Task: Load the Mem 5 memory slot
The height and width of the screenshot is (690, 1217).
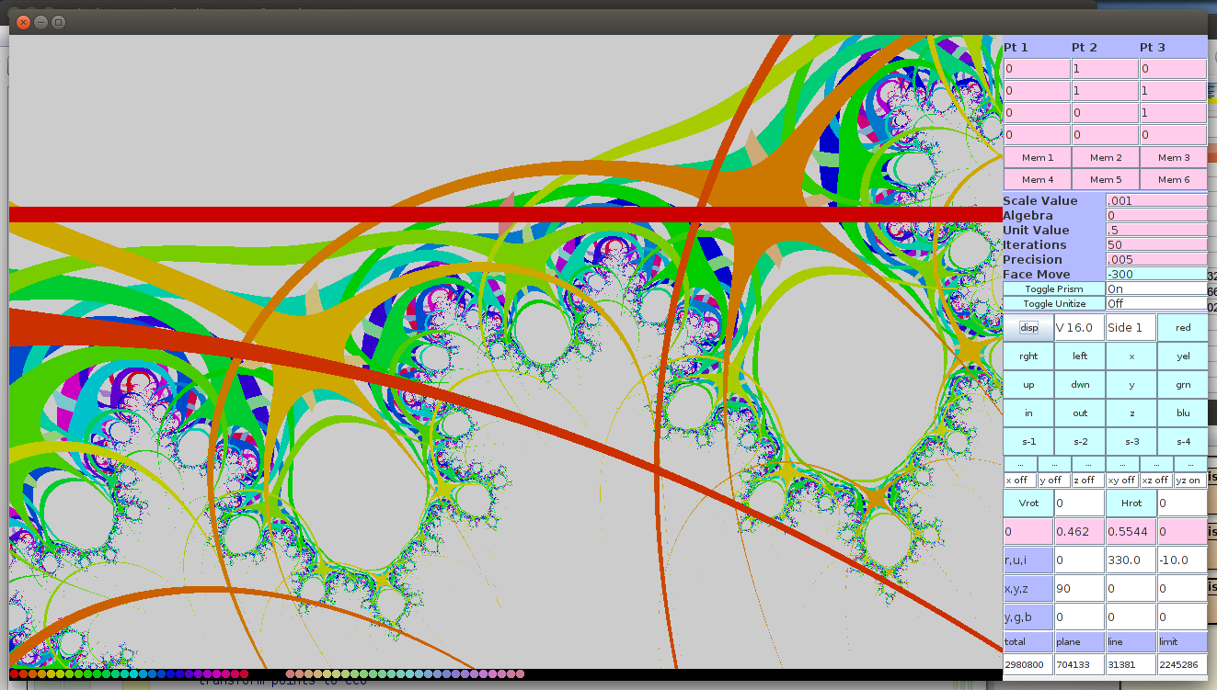Action: (1106, 180)
